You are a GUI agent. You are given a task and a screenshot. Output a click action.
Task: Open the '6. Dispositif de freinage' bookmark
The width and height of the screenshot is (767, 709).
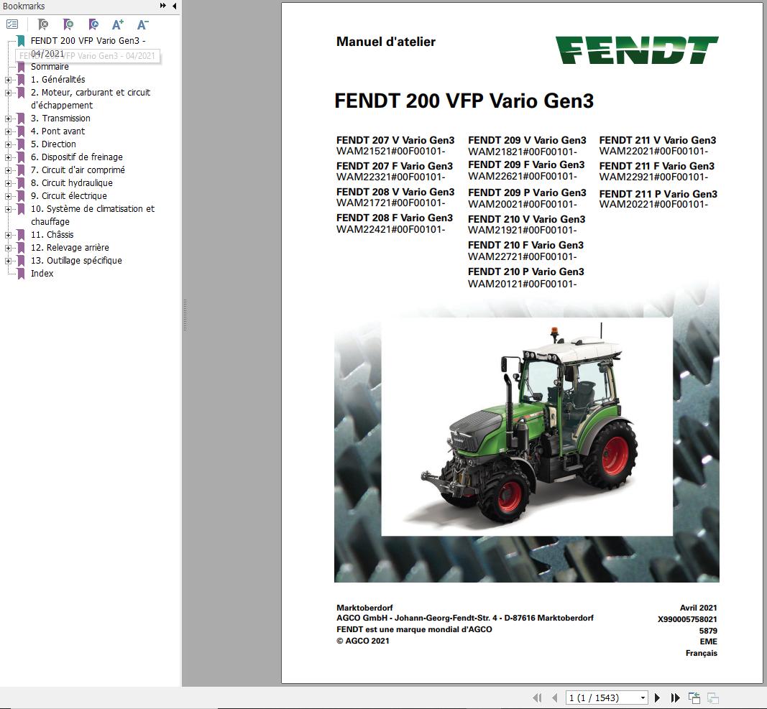tap(76, 157)
